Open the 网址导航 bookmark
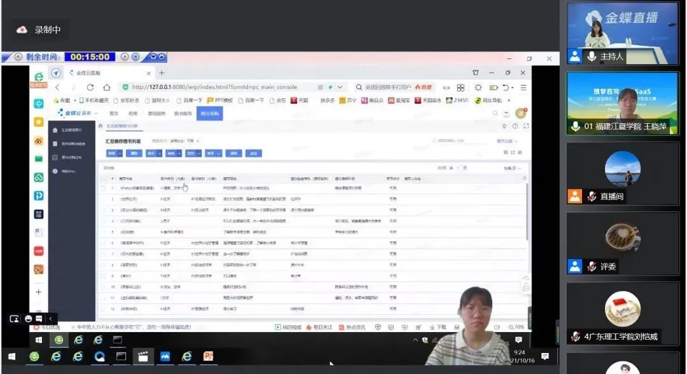Viewport: 687px width, 374px height. tap(488, 100)
